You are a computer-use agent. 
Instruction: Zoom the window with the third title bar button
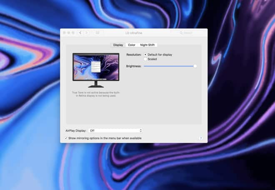pos(73,32)
